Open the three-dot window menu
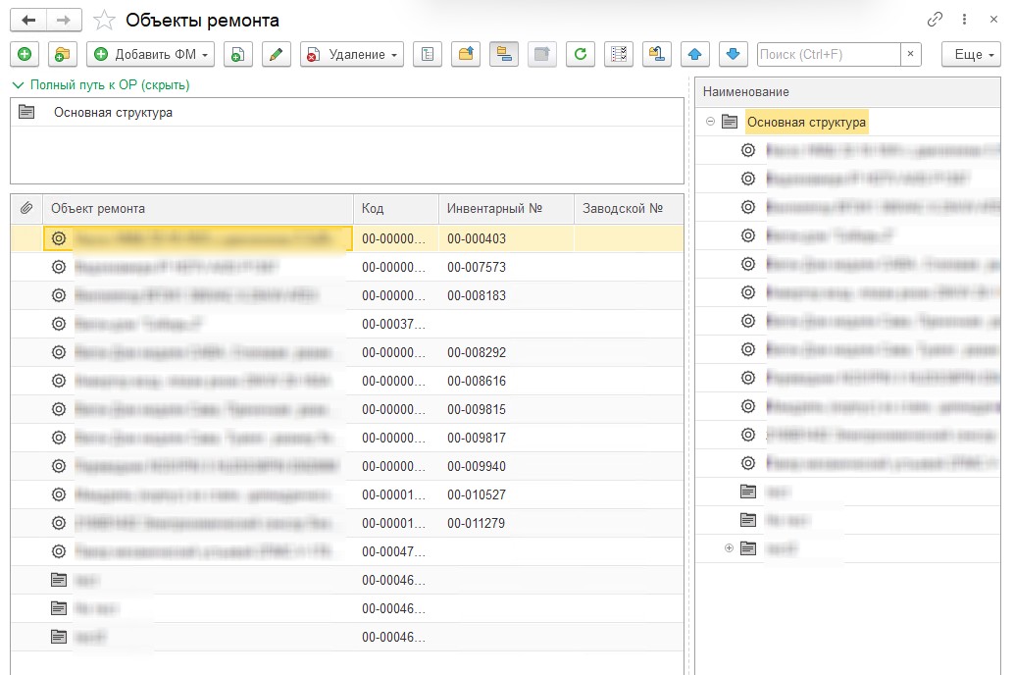This screenshot has width=1014, height=675. point(964,20)
